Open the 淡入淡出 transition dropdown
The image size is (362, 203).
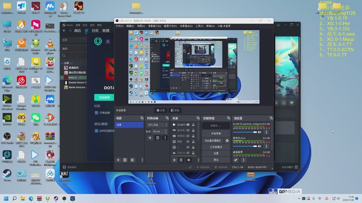click(x=157, y=125)
